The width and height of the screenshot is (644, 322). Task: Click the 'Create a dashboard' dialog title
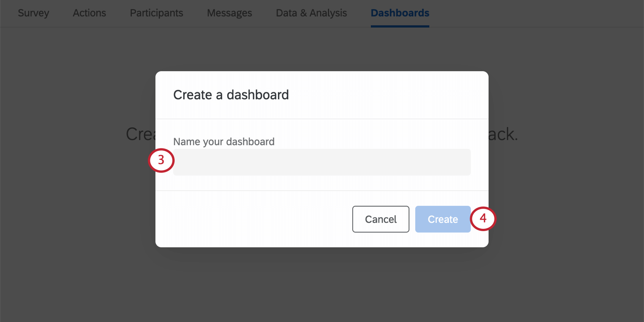231,95
